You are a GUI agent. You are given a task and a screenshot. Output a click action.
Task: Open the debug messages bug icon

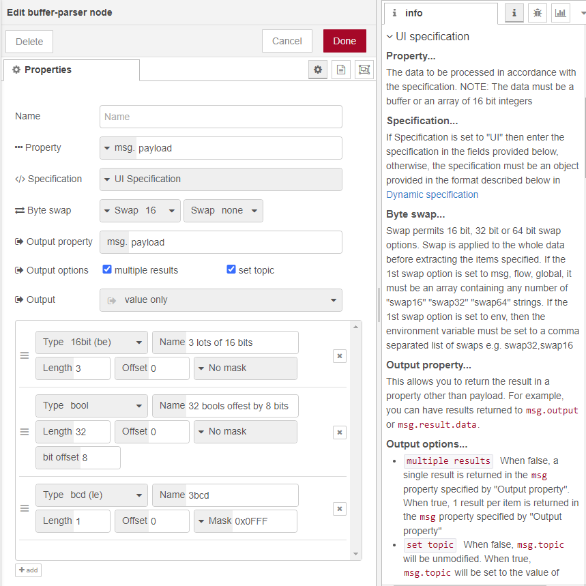coord(537,13)
